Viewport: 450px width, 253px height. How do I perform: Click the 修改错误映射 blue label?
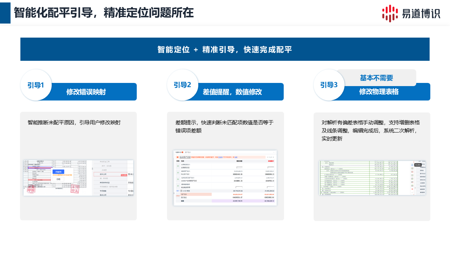(x=86, y=92)
